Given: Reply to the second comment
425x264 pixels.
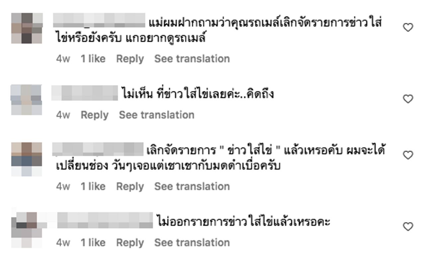Looking at the screenshot, I should (95, 115).
